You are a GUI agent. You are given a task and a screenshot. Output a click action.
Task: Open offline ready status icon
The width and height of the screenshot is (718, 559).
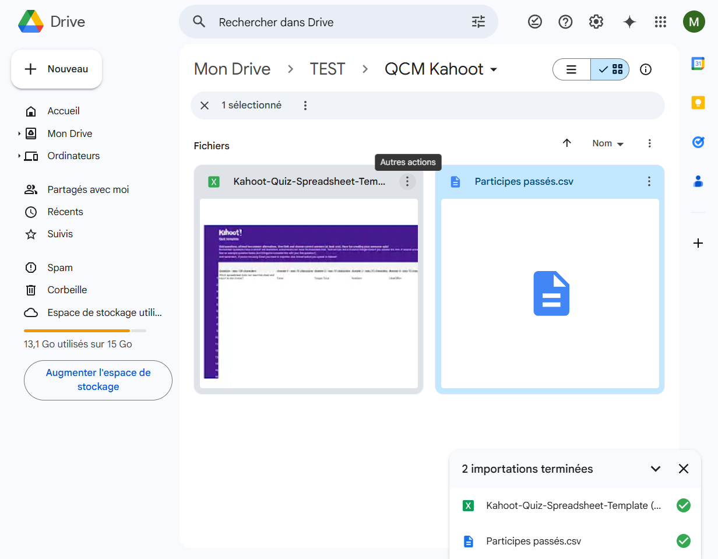[534, 22]
